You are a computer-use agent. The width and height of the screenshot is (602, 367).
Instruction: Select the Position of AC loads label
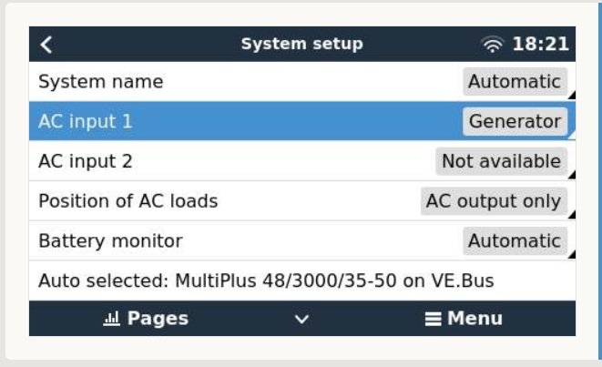tap(128, 201)
